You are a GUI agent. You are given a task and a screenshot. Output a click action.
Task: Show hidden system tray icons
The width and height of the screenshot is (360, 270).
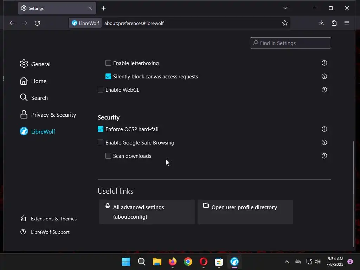click(x=287, y=262)
